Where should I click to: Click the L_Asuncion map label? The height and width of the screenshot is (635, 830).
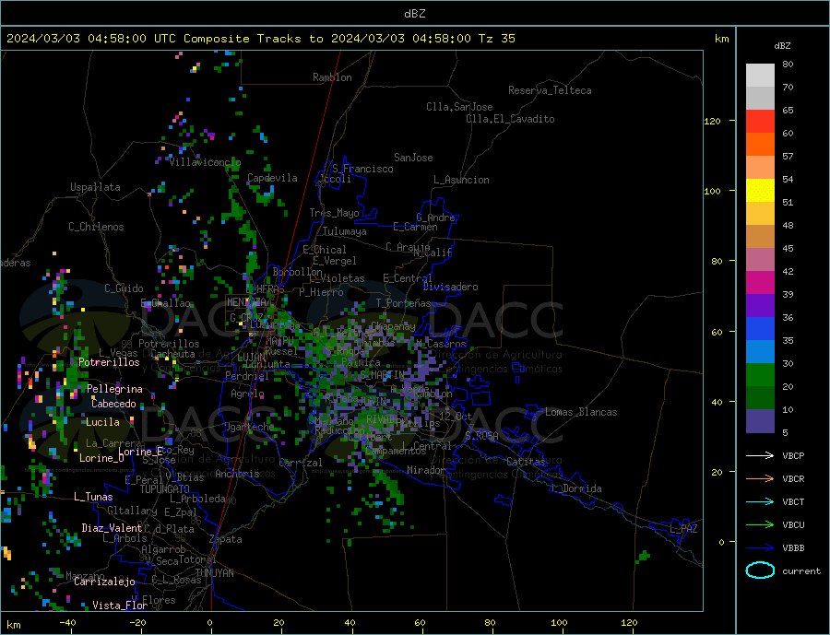pos(461,180)
